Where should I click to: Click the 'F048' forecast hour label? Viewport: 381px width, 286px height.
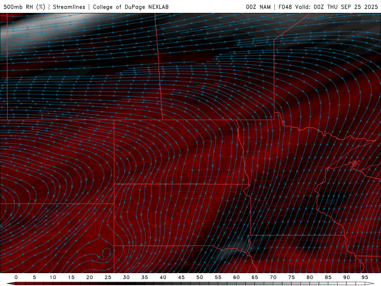pyautogui.click(x=285, y=7)
